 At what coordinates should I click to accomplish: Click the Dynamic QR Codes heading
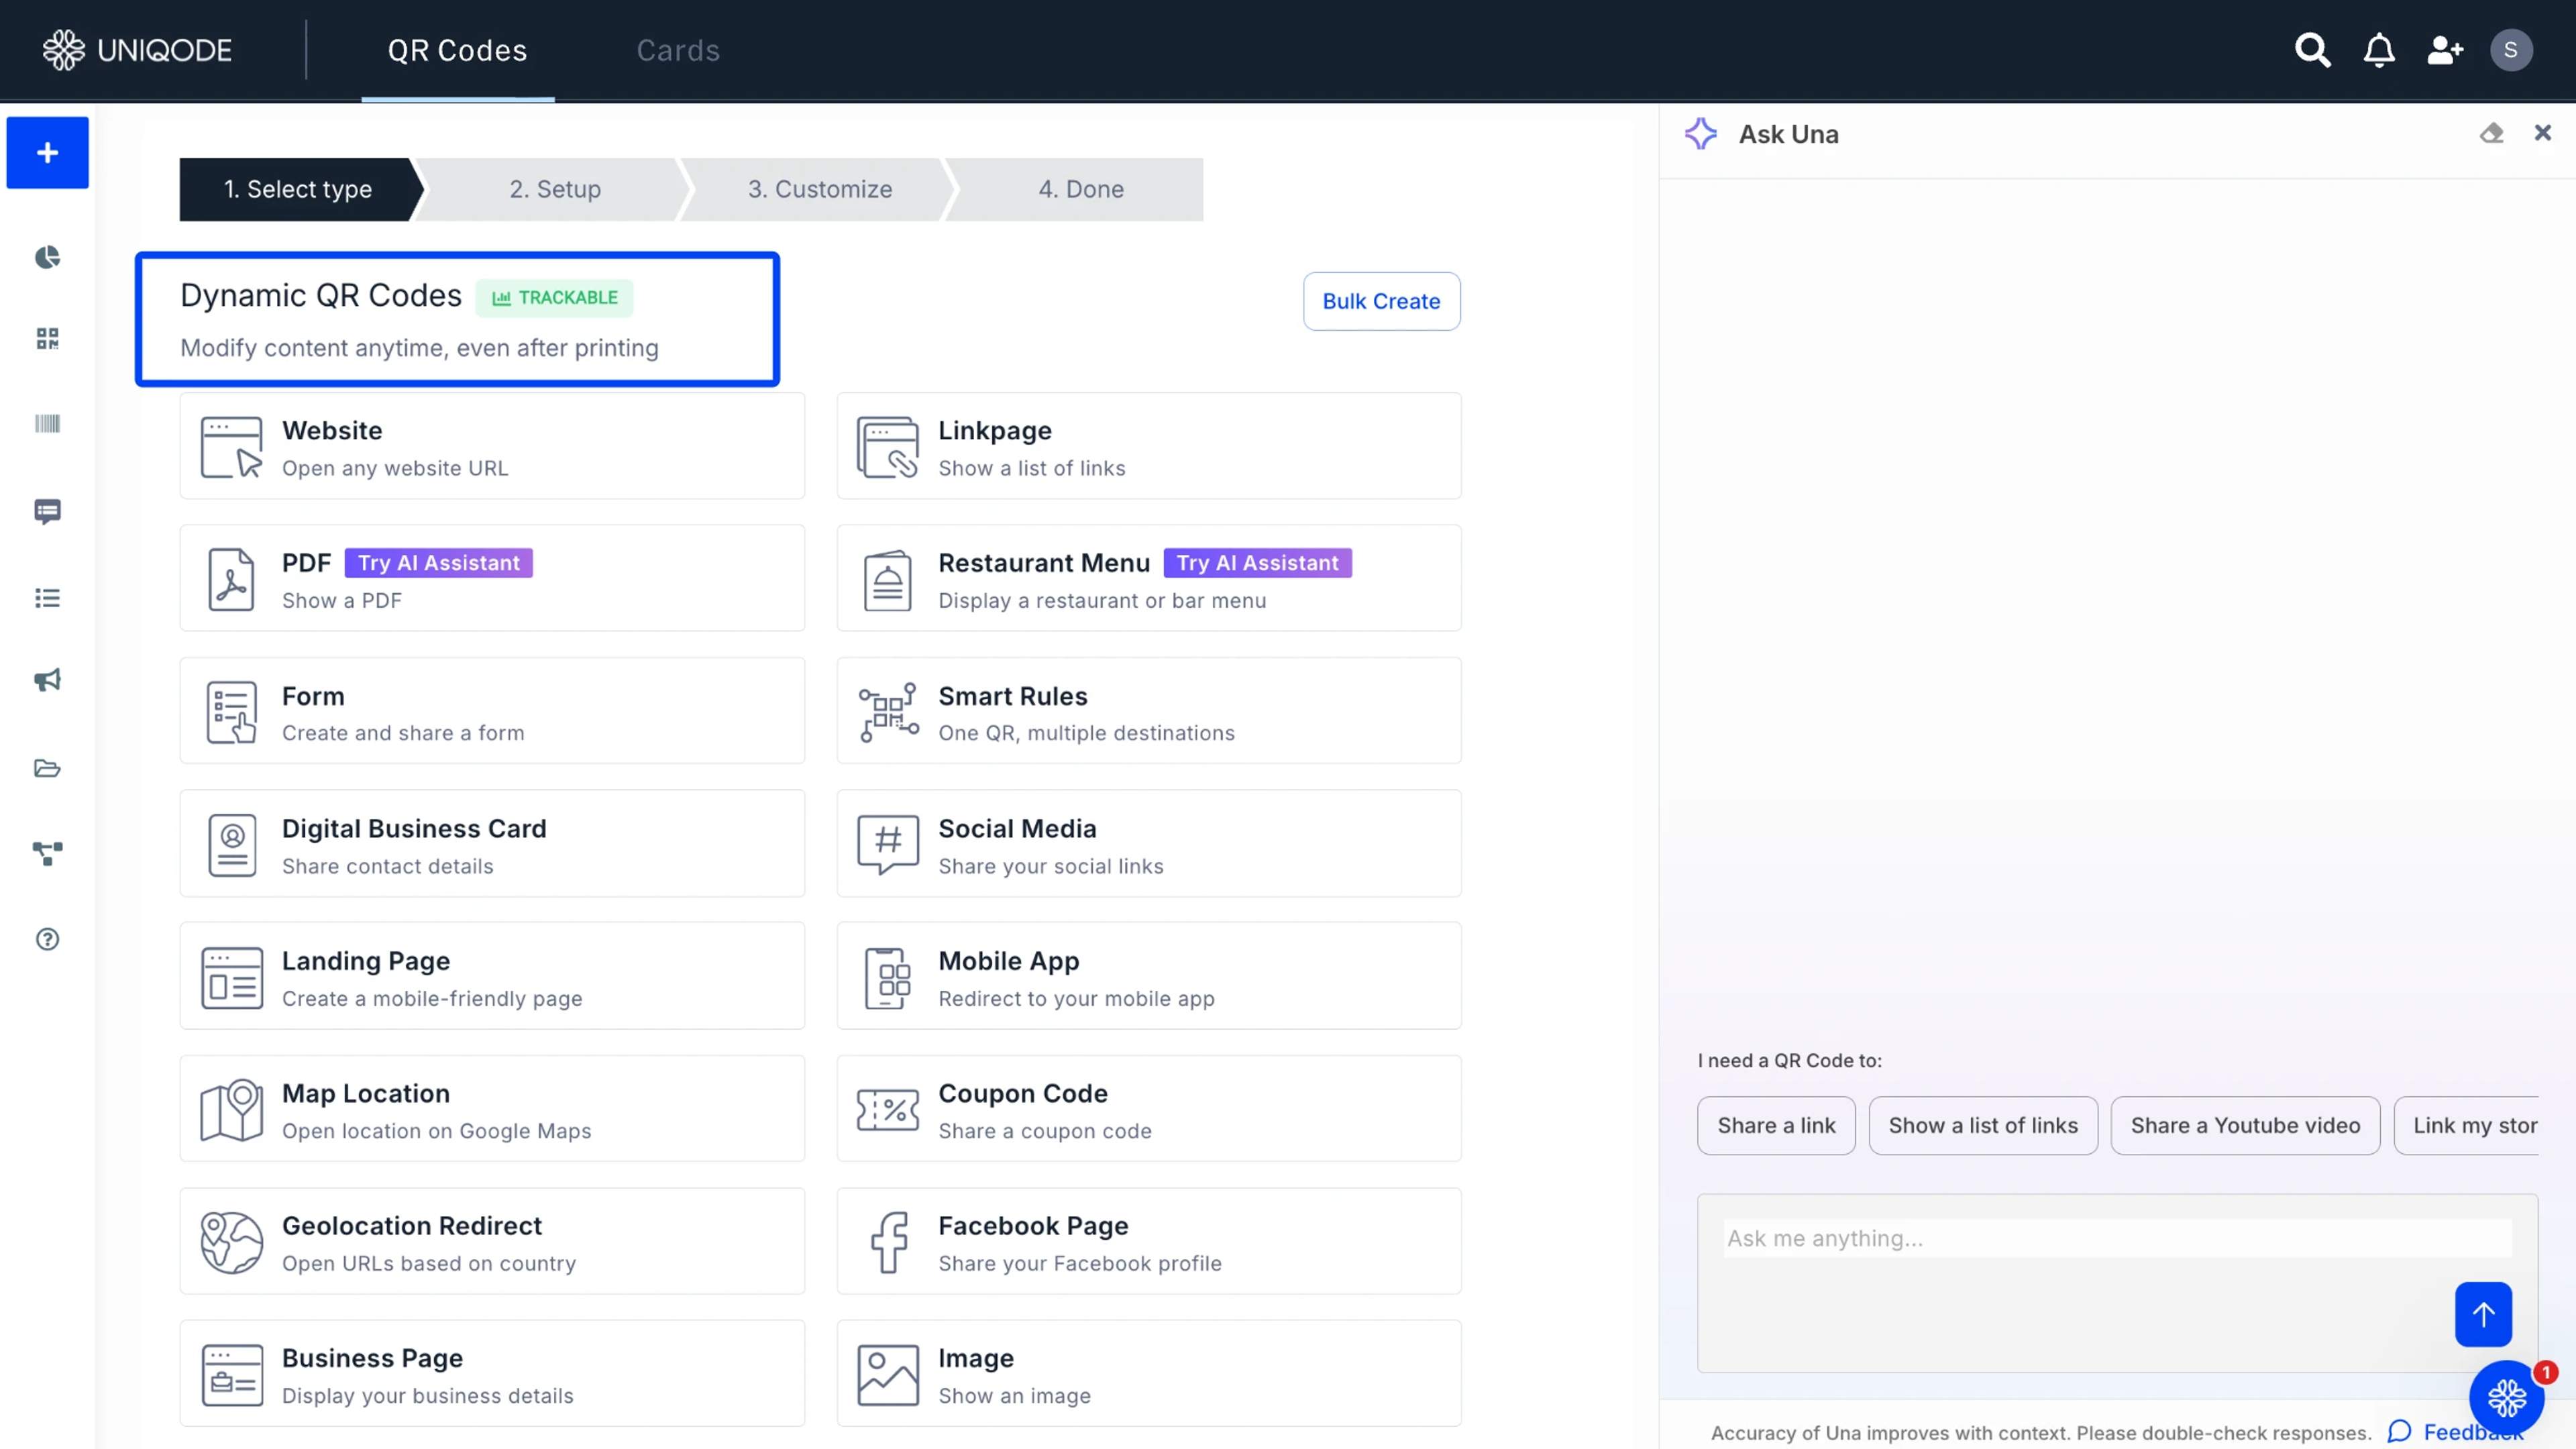(x=320, y=296)
